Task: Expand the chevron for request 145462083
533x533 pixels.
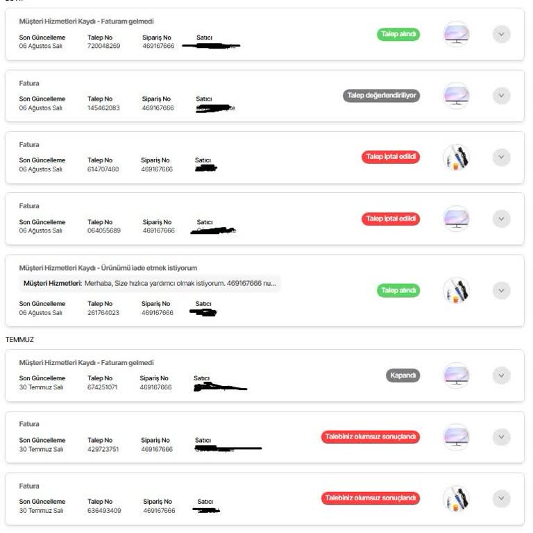Action: coord(501,96)
